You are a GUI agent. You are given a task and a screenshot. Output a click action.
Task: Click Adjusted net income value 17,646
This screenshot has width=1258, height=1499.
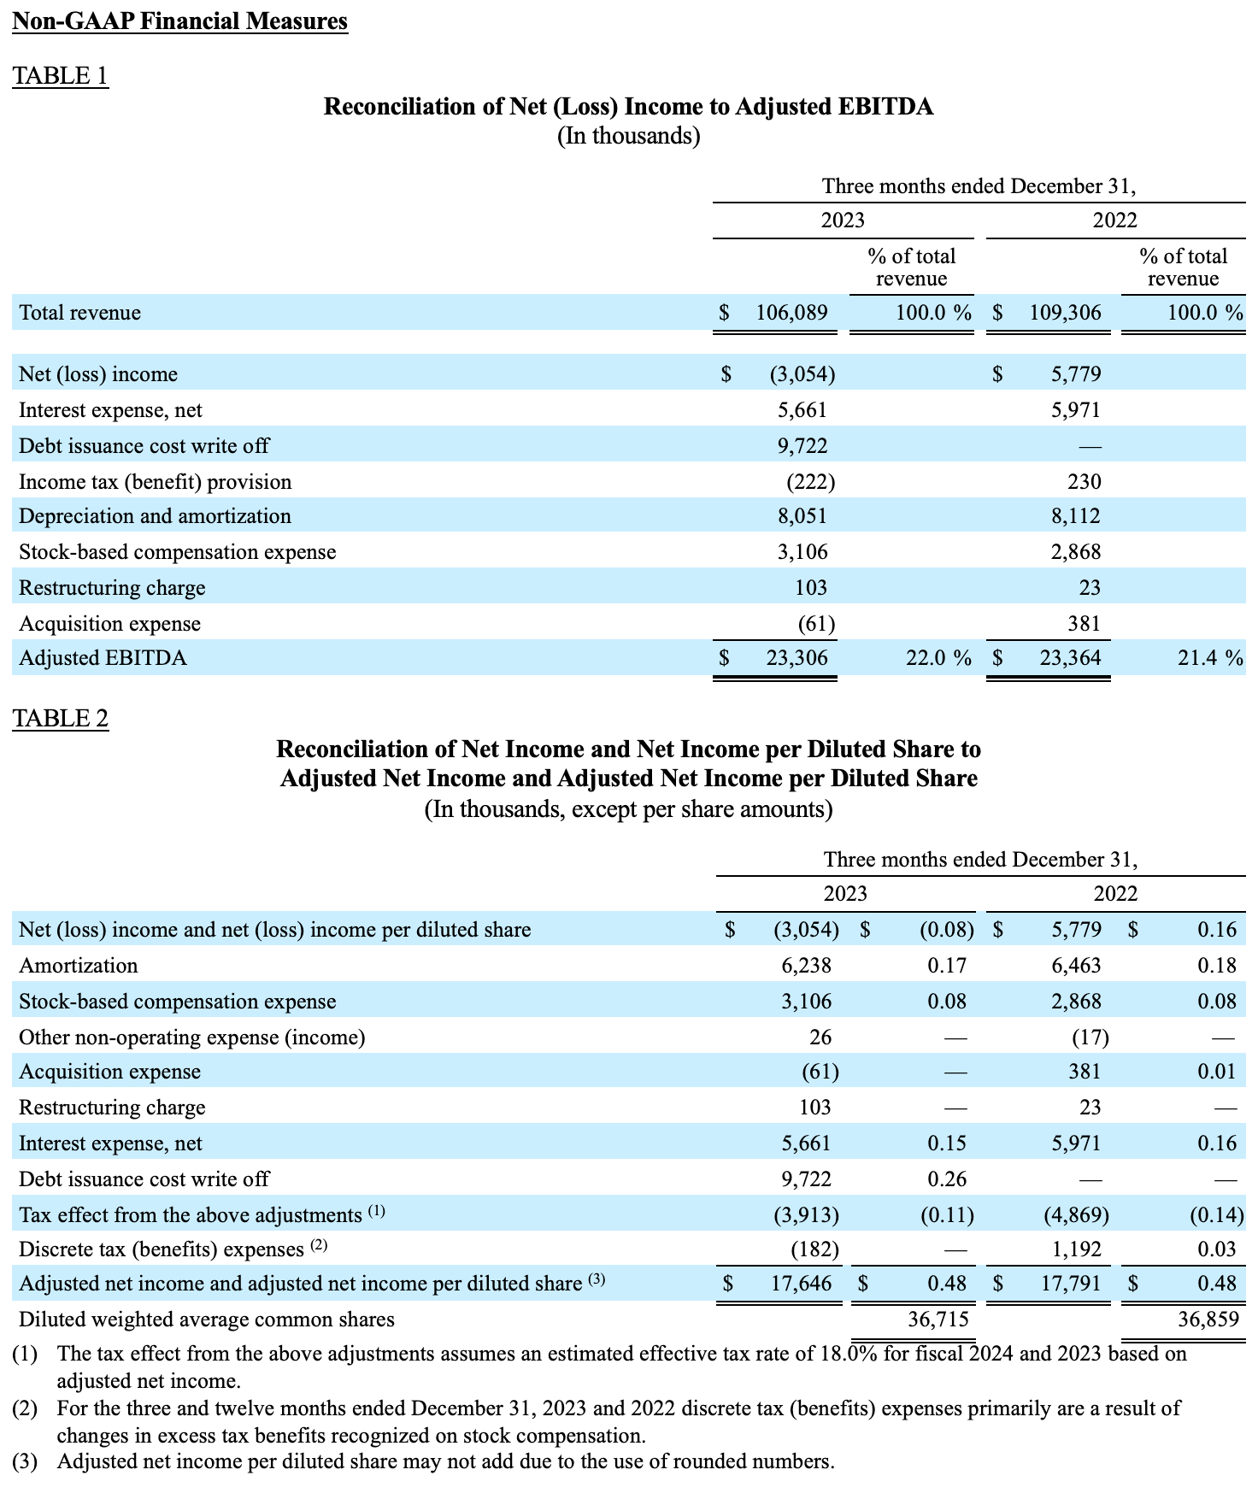[x=801, y=1284]
